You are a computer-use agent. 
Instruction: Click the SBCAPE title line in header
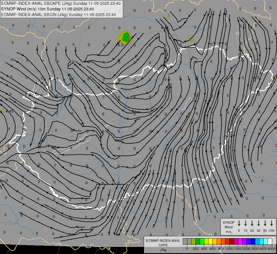point(61,3)
